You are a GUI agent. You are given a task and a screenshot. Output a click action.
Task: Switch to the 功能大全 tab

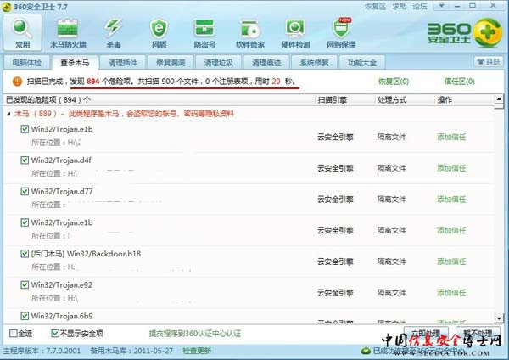point(362,62)
